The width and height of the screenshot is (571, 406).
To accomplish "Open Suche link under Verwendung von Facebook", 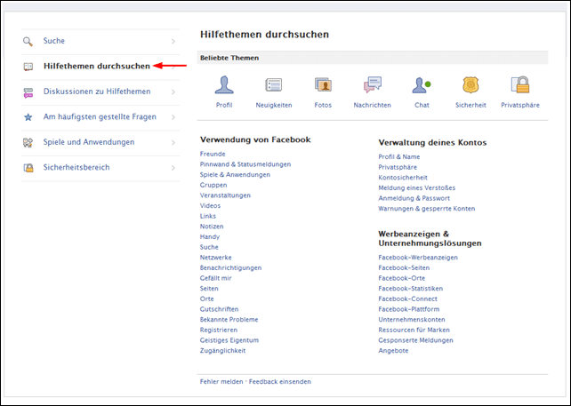I will point(209,247).
